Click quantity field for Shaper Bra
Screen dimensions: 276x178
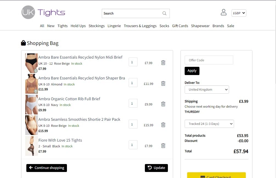coord(133,83)
